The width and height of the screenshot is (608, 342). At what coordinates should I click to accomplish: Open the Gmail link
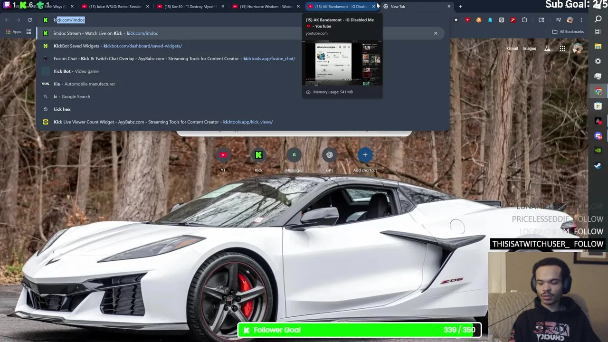(512, 48)
